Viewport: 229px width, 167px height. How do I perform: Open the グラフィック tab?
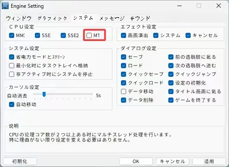coord(52,18)
